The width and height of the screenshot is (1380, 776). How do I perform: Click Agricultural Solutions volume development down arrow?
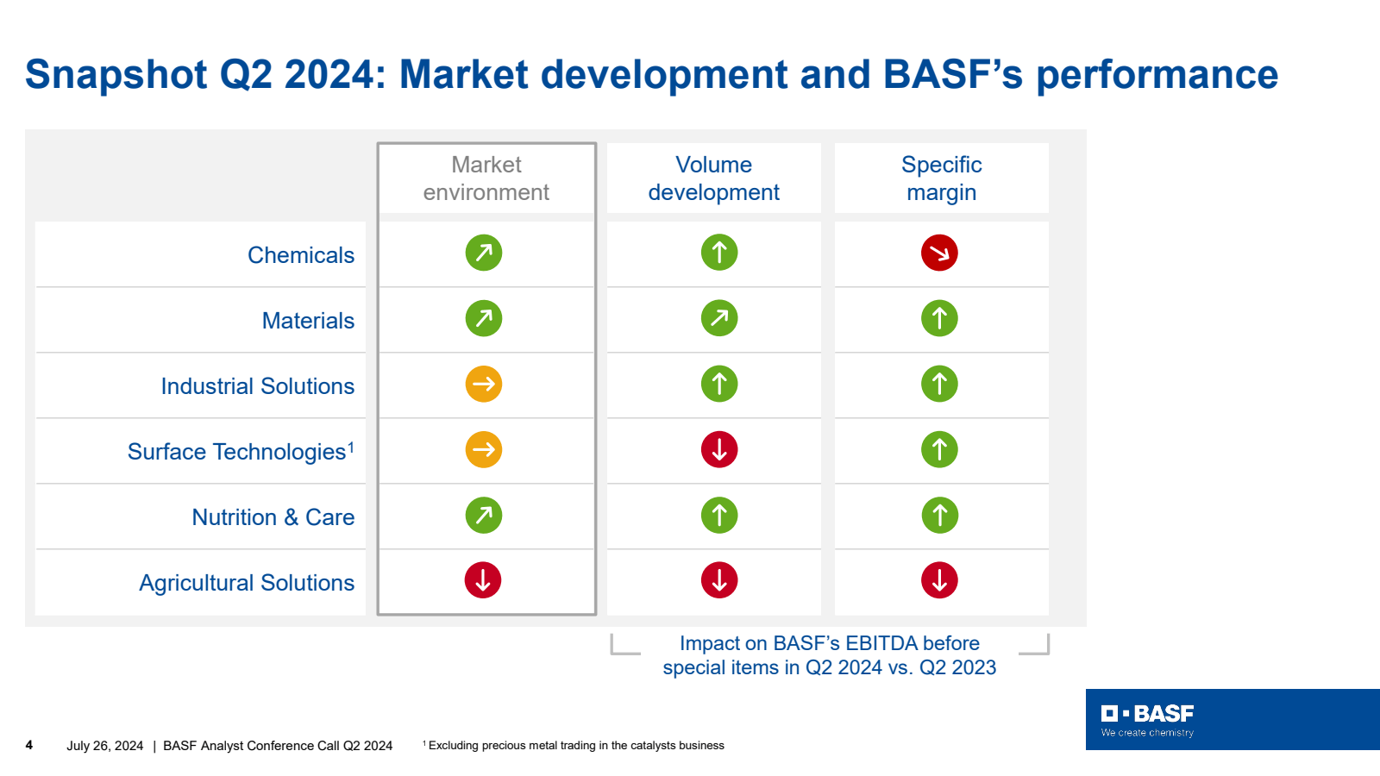(x=719, y=580)
